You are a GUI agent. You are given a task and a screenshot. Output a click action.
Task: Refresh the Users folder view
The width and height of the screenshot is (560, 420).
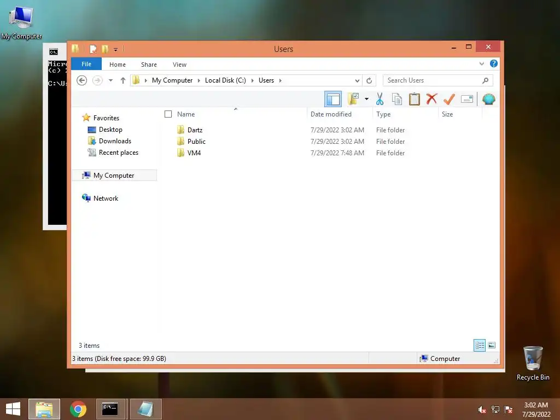[369, 81]
